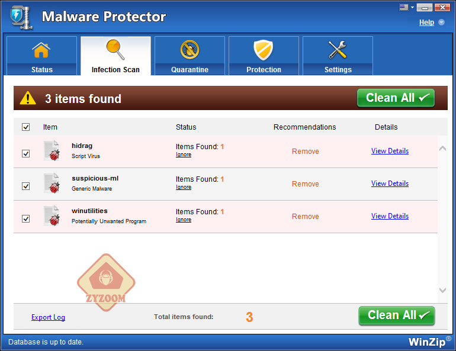View Details for suspicious-ml
The width and height of the screenshot is (456, 351).
[390, 183]
